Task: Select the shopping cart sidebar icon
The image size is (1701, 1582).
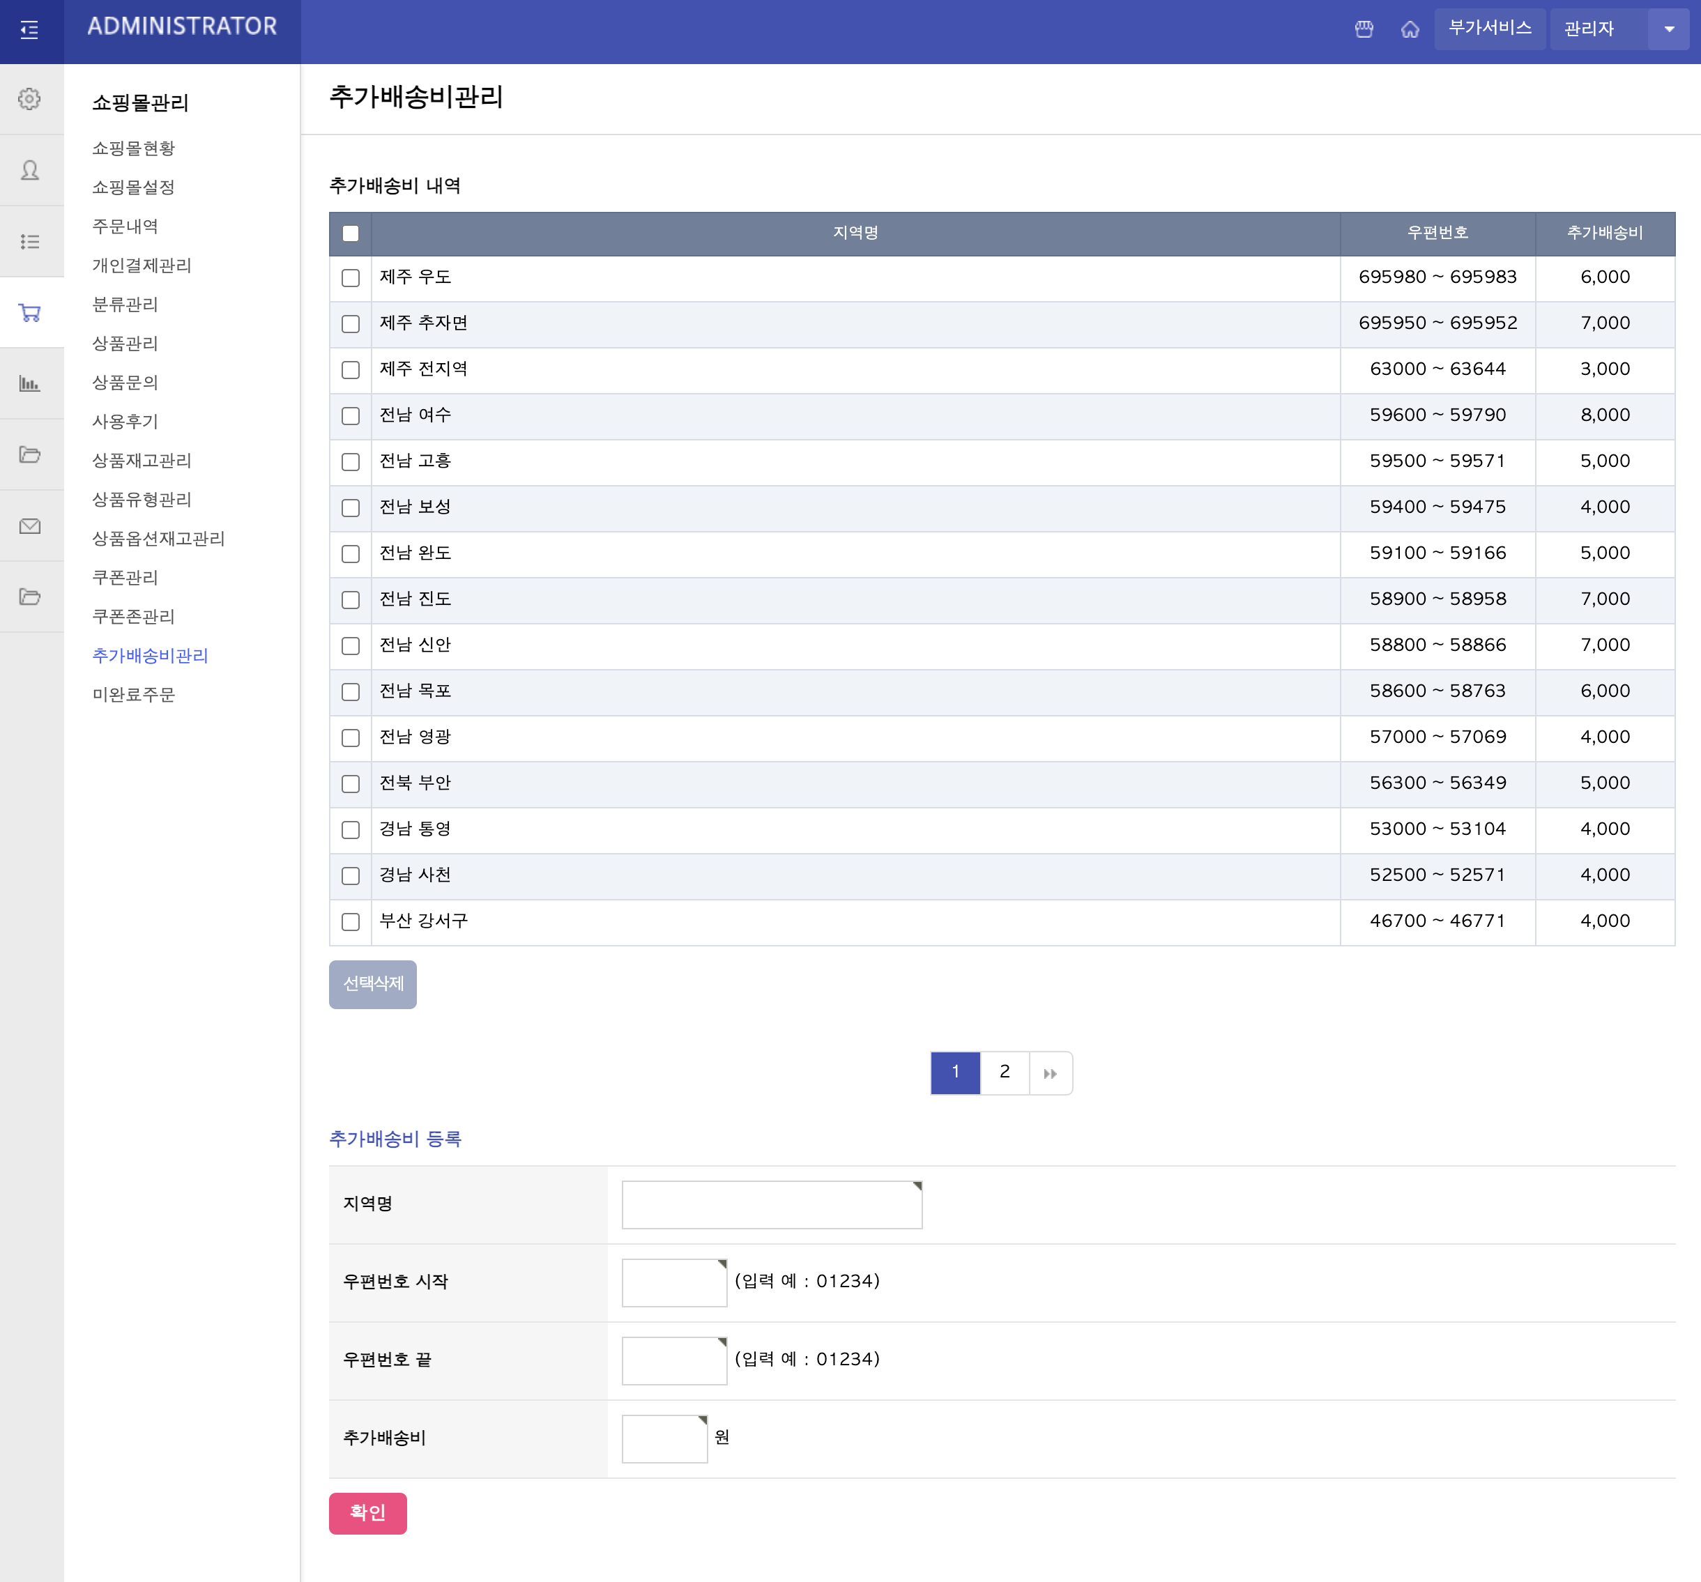Action: 30,313
